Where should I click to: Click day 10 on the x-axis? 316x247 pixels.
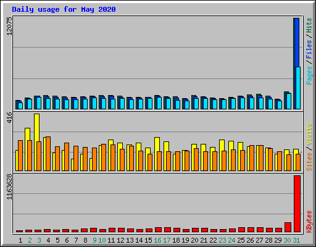(x=102, y=240)
